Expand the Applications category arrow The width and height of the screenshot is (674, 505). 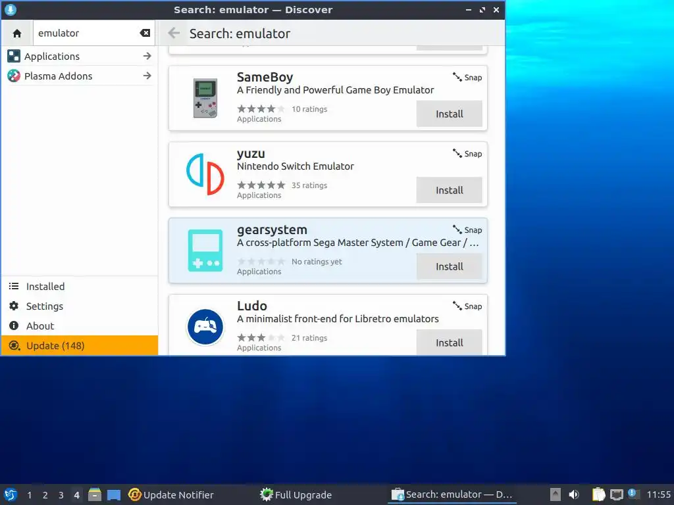point(147,57)
